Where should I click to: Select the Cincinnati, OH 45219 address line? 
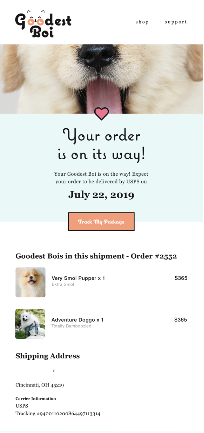40,385
